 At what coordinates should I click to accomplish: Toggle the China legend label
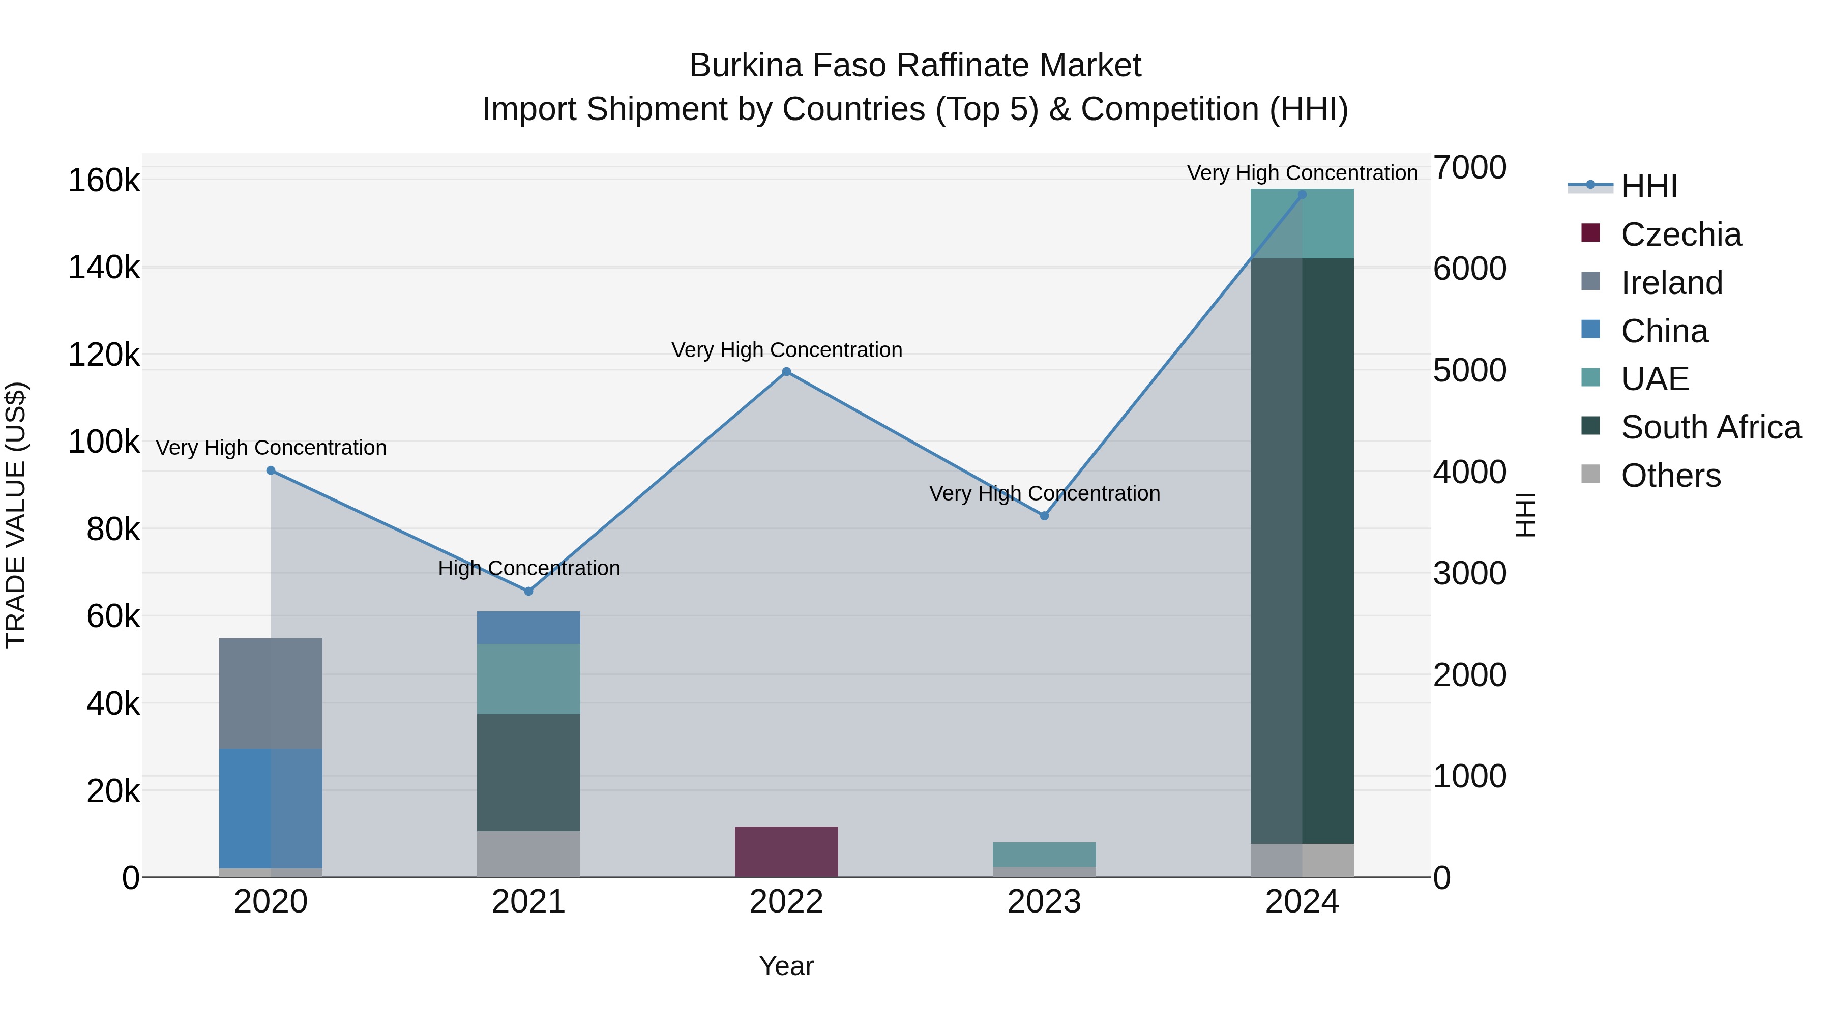coord(1665,331)
